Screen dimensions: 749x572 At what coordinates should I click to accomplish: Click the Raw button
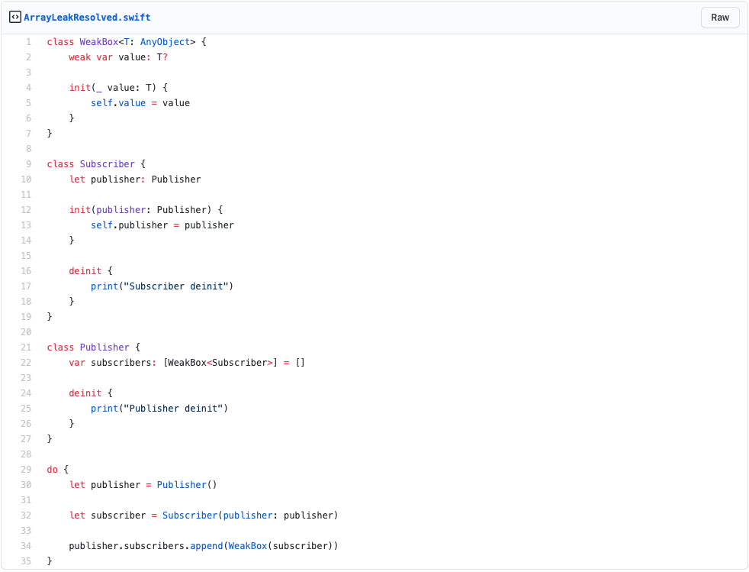coord(719,18)
